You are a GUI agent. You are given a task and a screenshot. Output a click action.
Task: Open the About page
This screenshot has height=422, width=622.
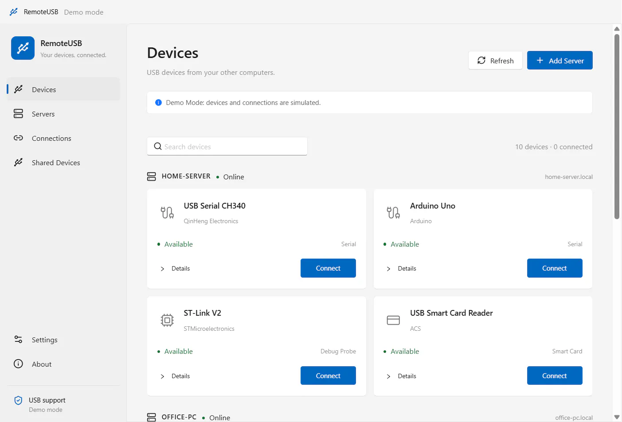tap(63, 364)
